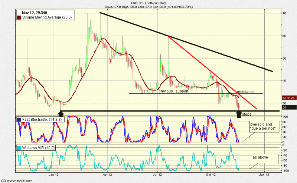Click the "resistance" label on chart
This screenshot has width=297, height=183.
tap(247, 91)
